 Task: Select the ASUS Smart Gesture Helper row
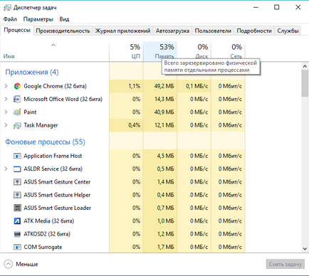[x=122, y=195]
